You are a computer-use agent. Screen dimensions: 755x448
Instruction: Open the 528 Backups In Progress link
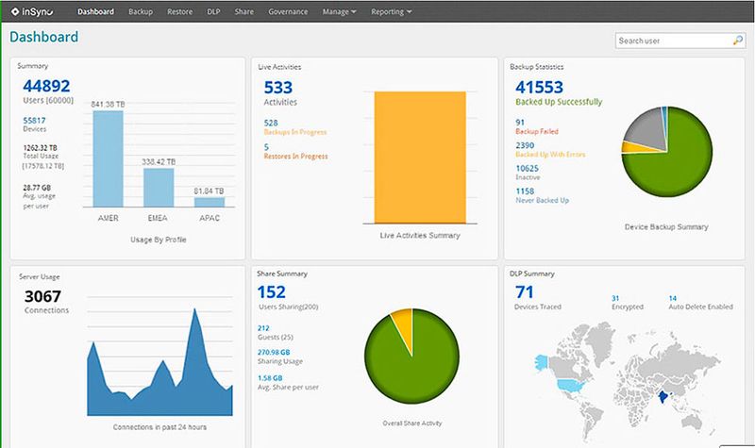(x=271, y=123)
